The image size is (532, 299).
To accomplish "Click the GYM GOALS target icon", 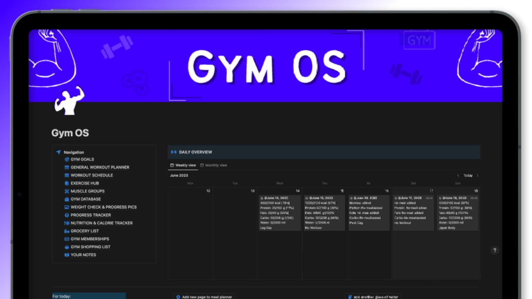I will coord(67,159).
